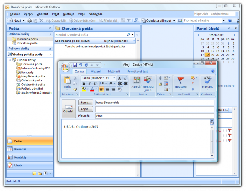
Task: Open the Formátovat text ribbon tab
Action: pyautogui.click(x=137, y=72)
